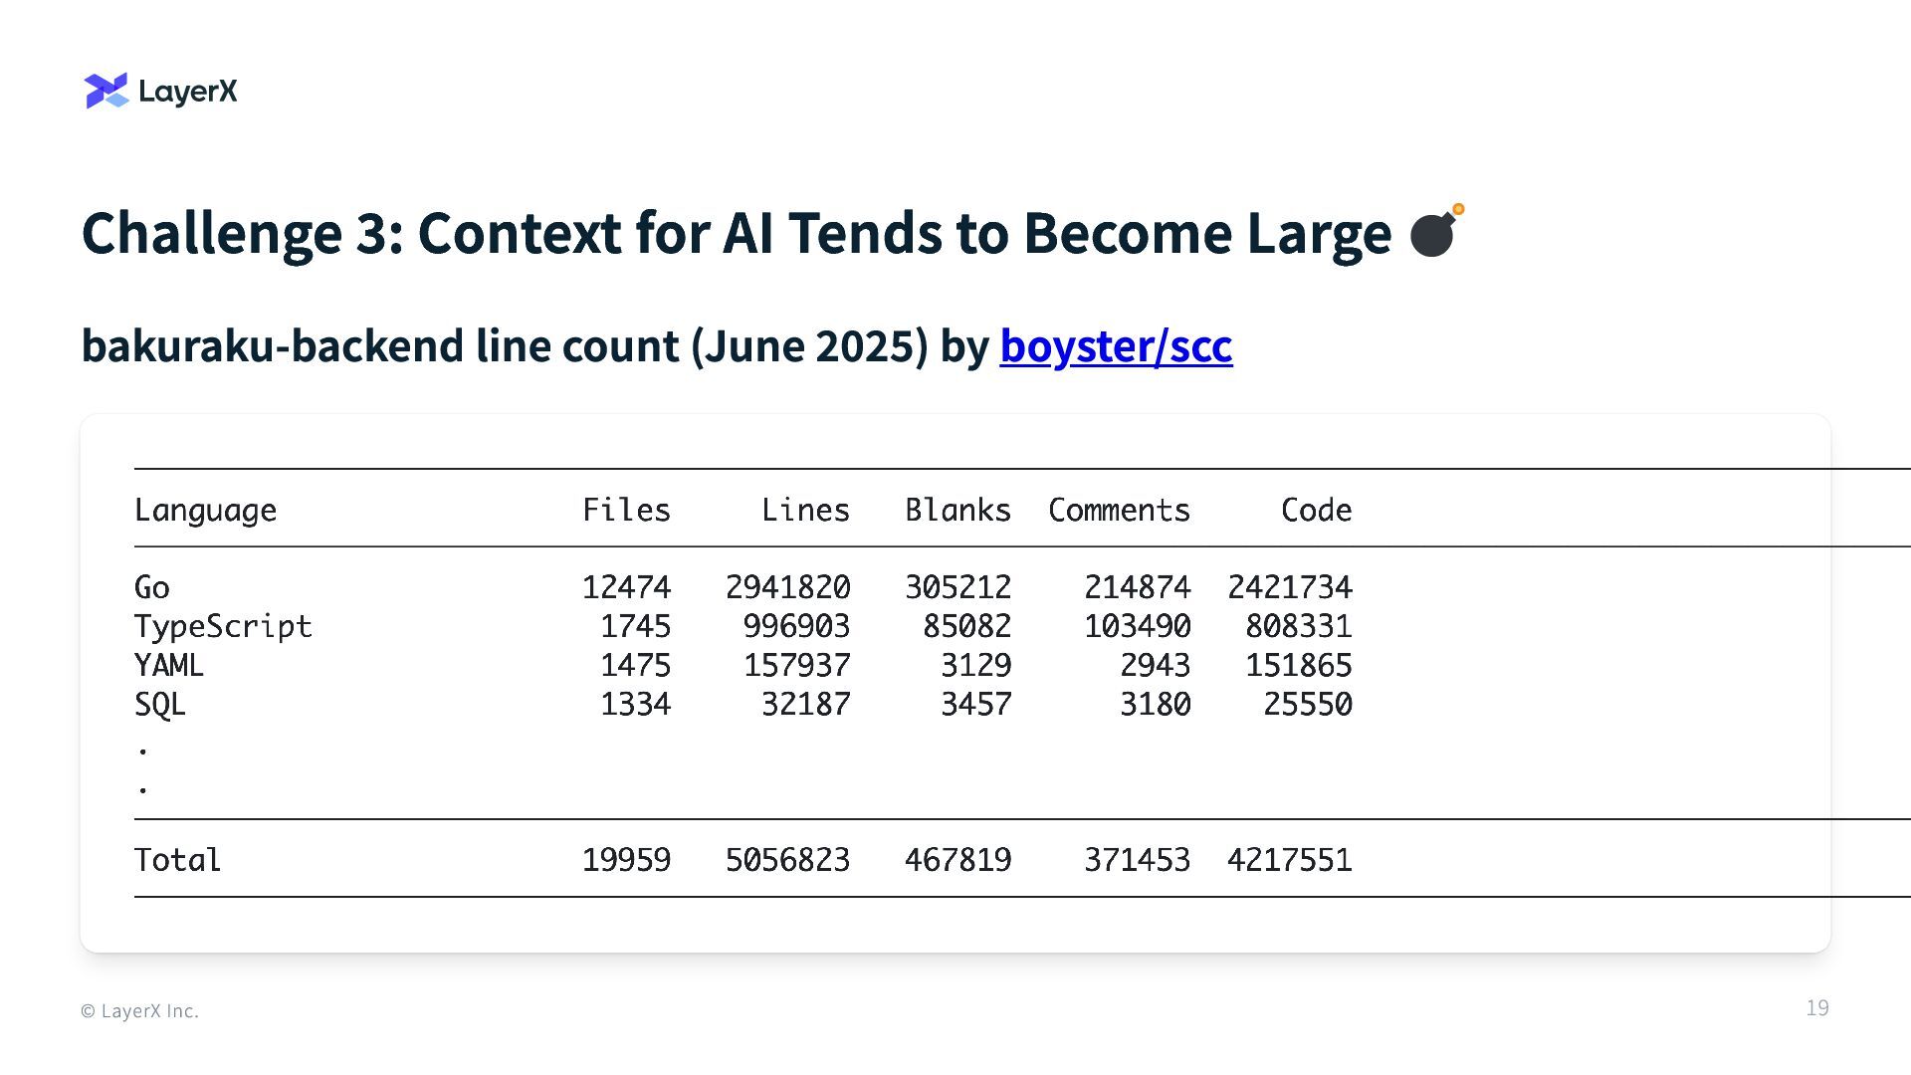Open the boyster/scc hyperlink
1911x1075 pixels.
click(1116, 346)
